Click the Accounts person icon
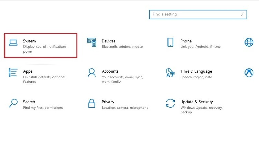The width and height of the screenshot is (259, 145). point(92,73)
